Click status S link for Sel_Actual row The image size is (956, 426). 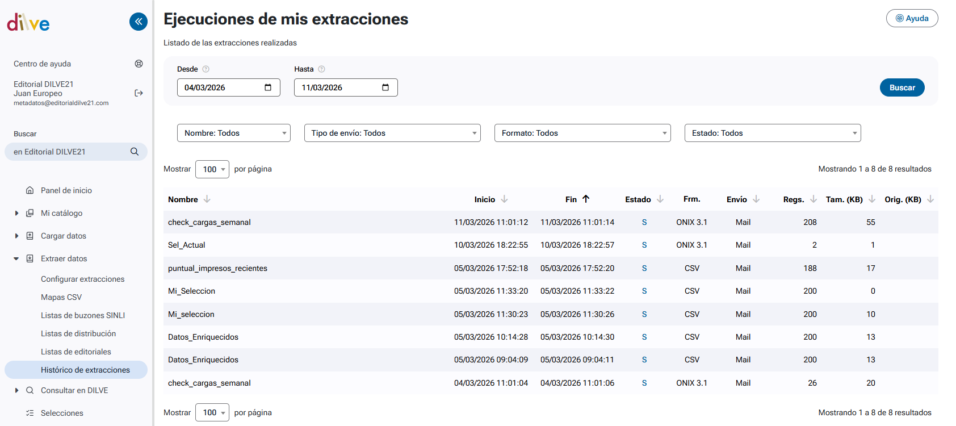pyautogui.click(x=644, y=245)
